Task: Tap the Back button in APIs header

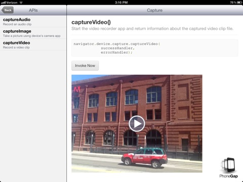Action: [8, 10]
